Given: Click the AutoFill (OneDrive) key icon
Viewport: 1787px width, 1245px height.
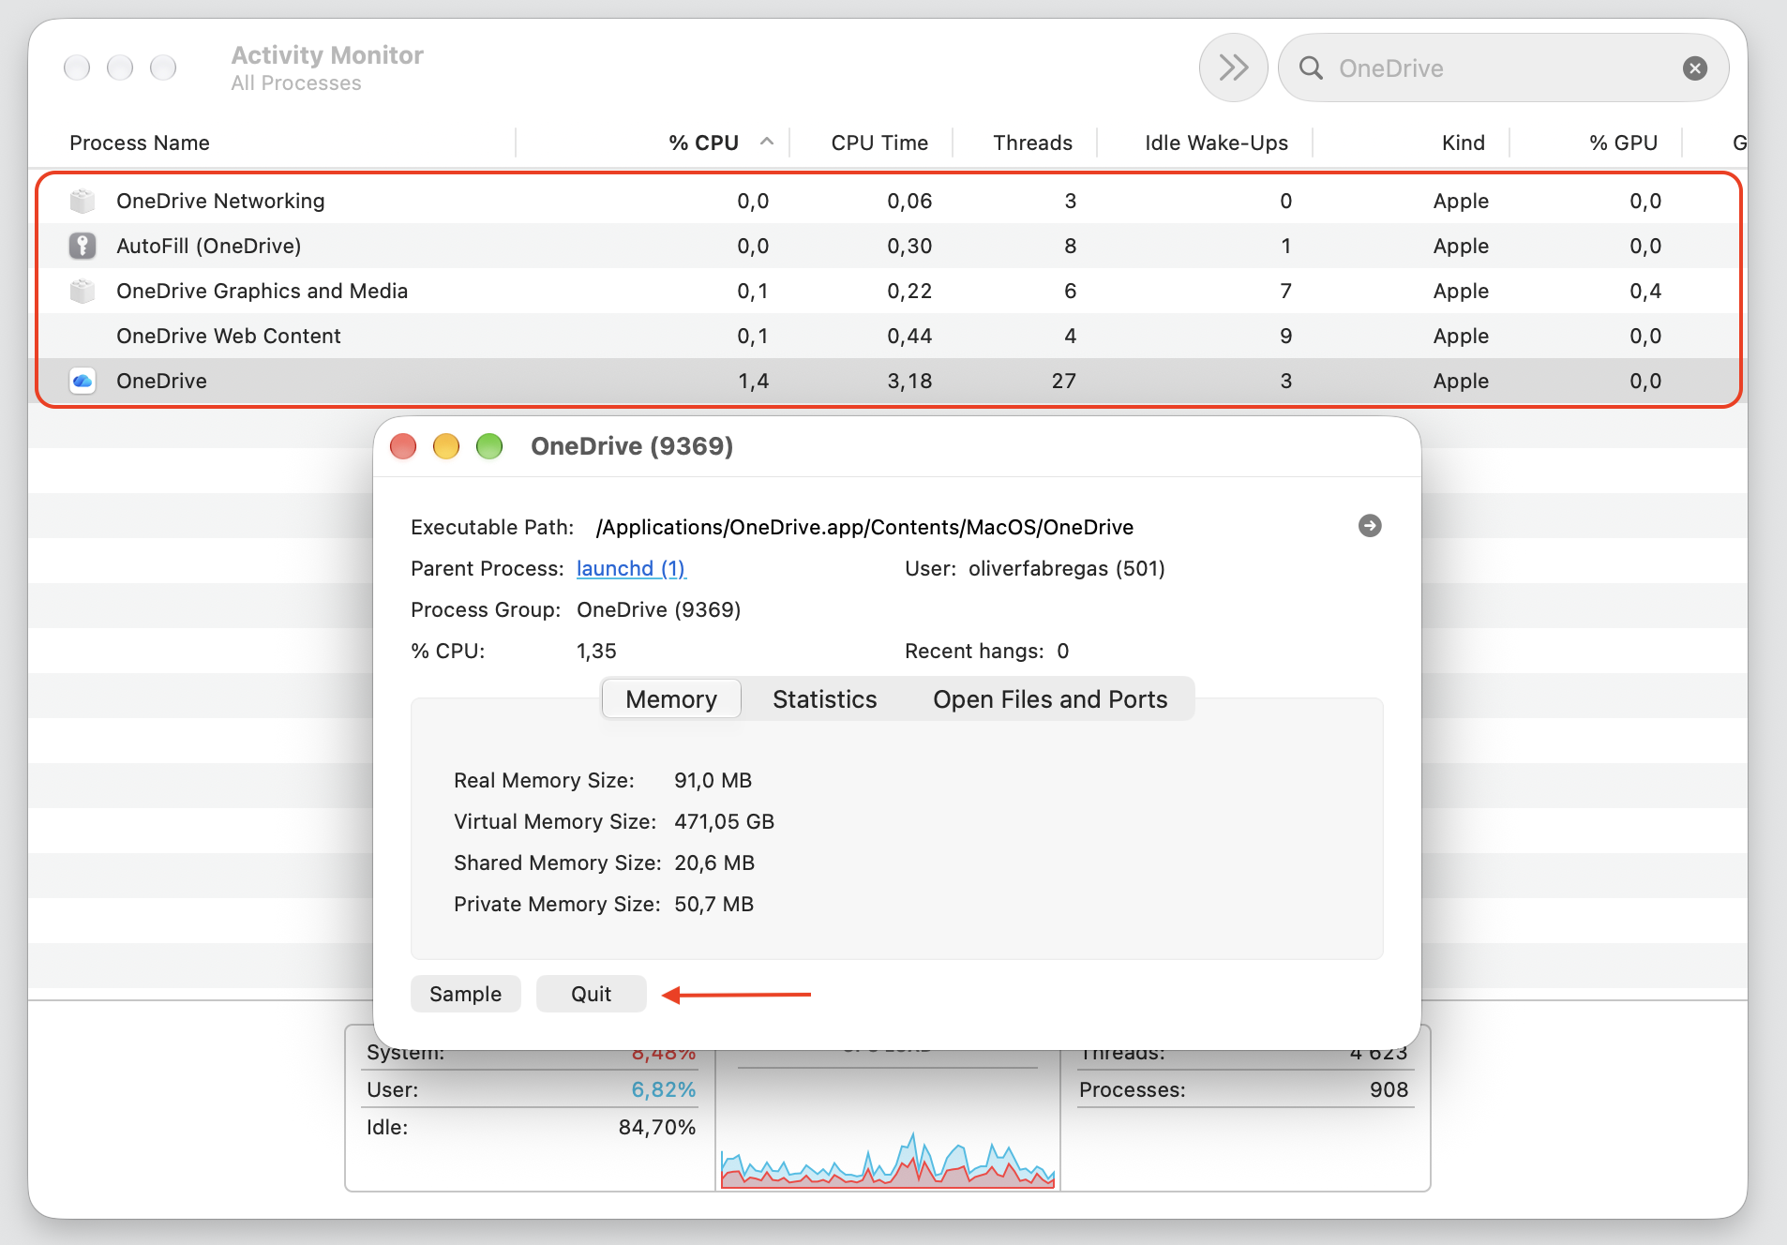Looking at the screenshot, I should click(83, 246).
